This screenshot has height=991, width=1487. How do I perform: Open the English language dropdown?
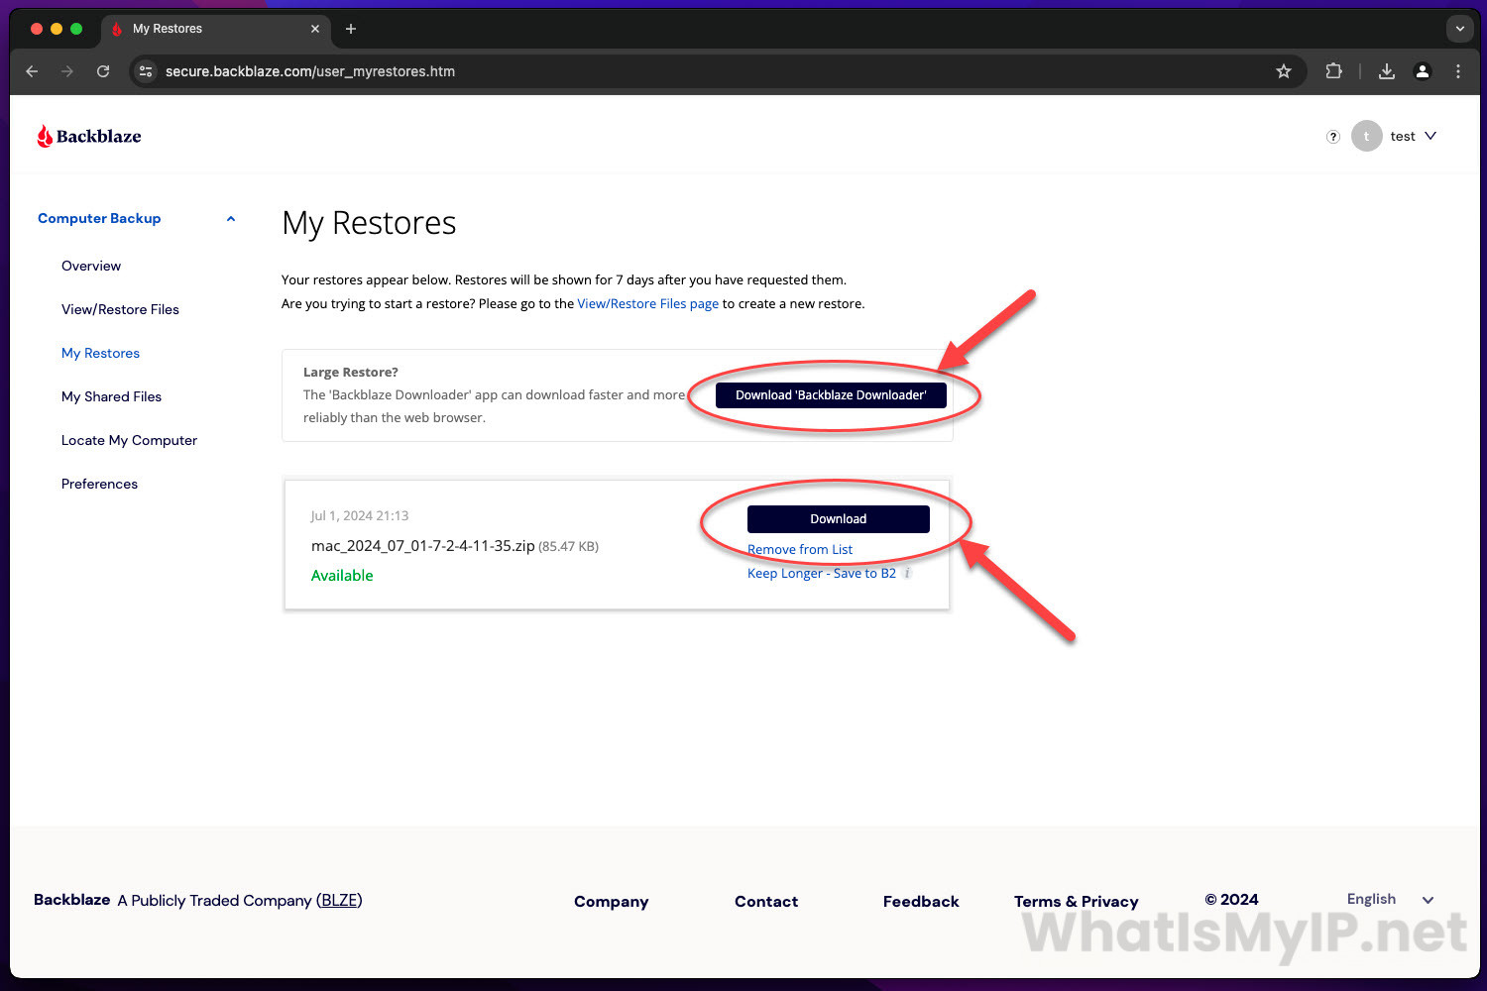coord(1390,899)
